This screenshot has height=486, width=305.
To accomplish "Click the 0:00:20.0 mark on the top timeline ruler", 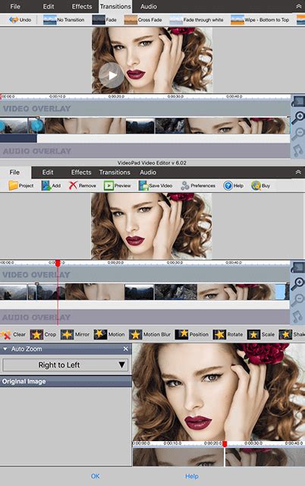I will (116, 96).
